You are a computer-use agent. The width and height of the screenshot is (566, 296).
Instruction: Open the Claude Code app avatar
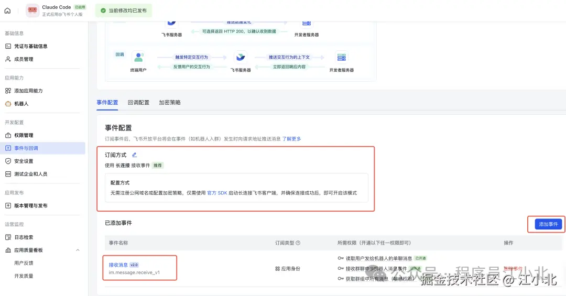32,10
